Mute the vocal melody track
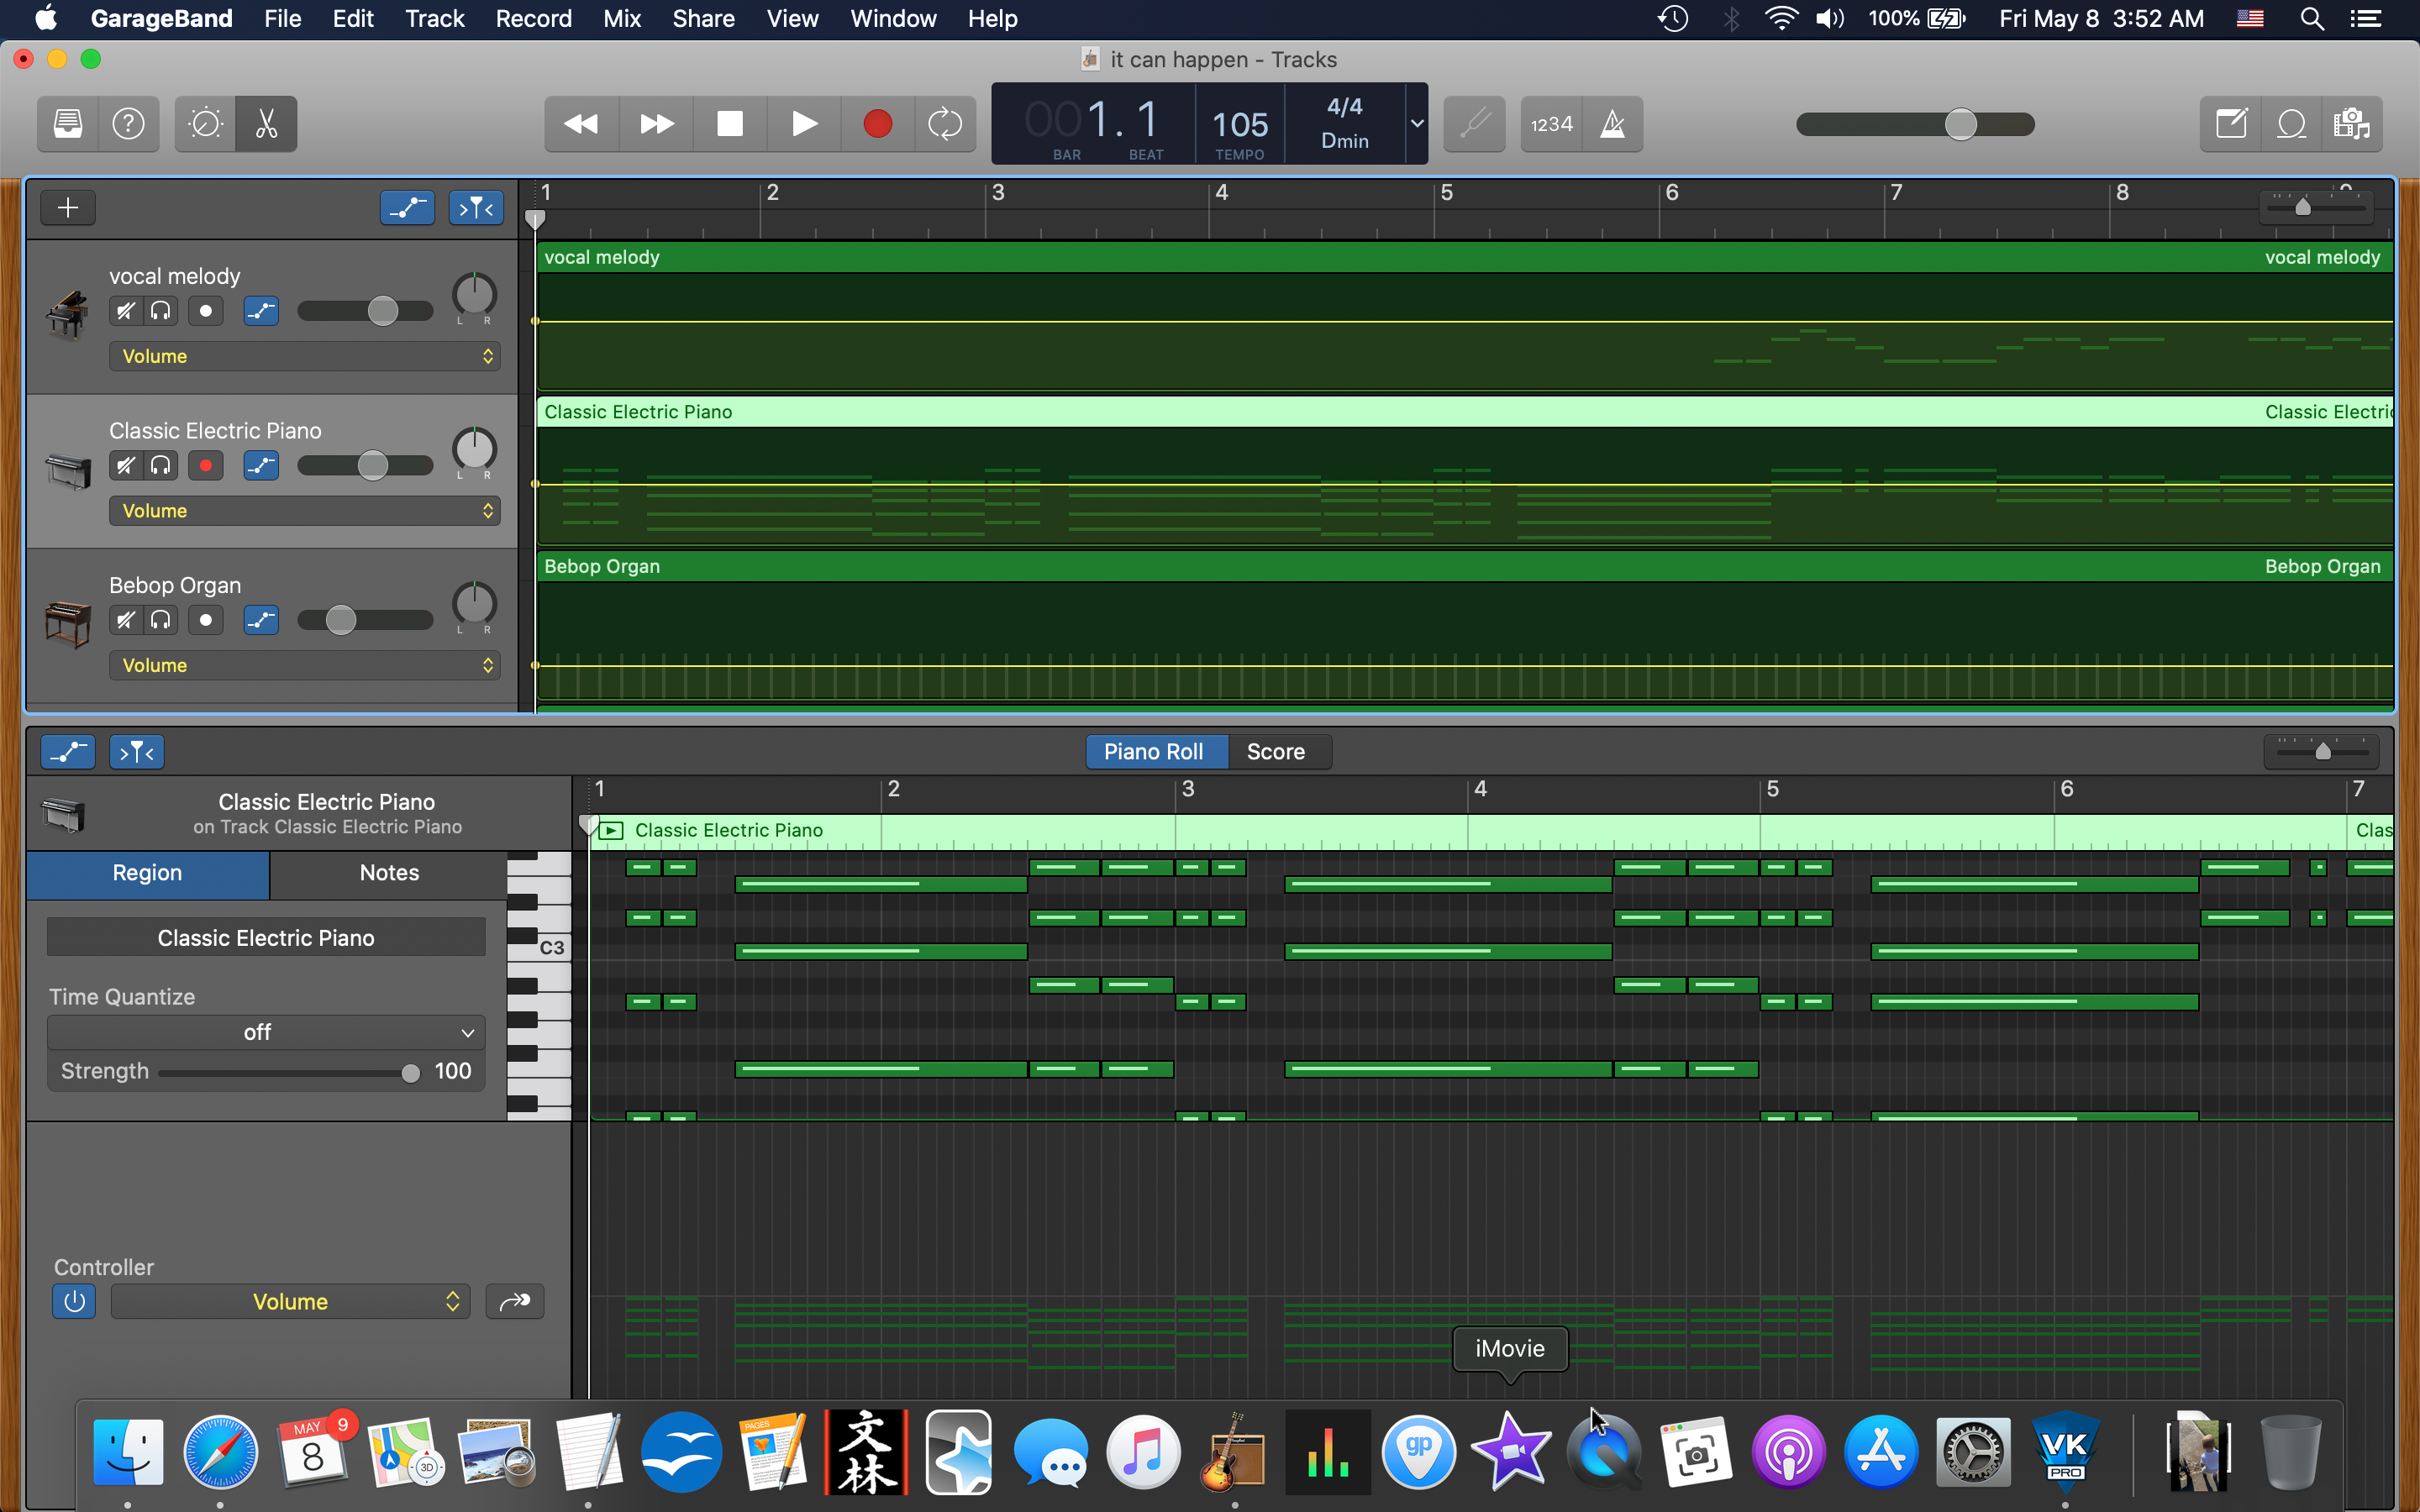Viewport: 2420px width, 1512px height. point(125,311)
